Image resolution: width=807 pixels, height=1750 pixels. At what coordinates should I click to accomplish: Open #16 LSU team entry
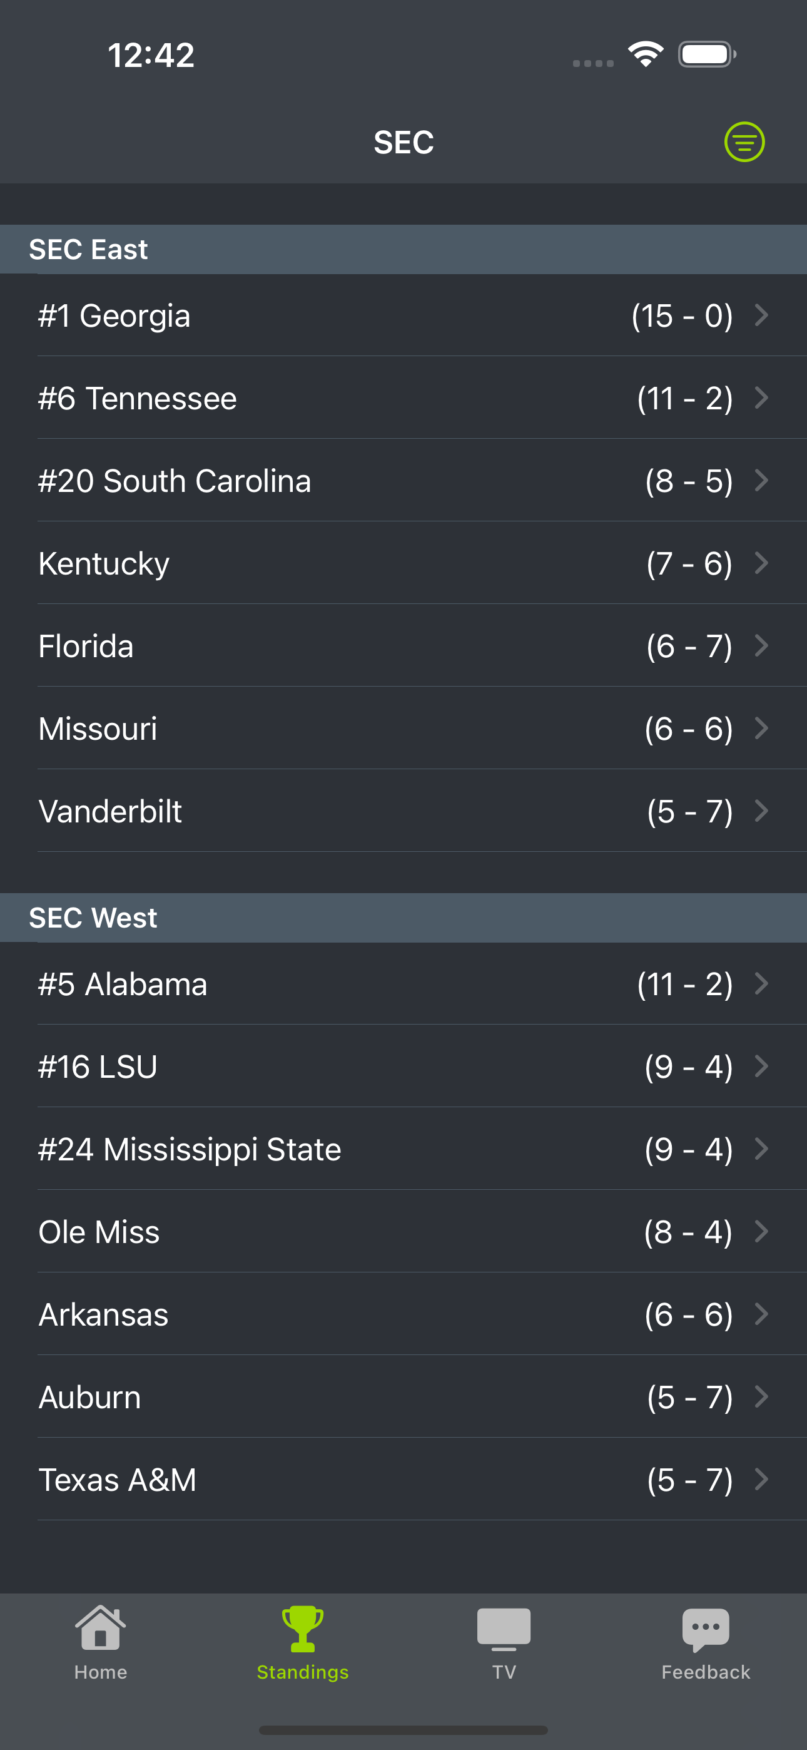coord(403,1066)
